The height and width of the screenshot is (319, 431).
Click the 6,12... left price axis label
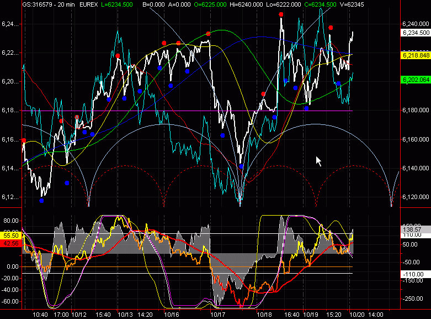point(10,197)
